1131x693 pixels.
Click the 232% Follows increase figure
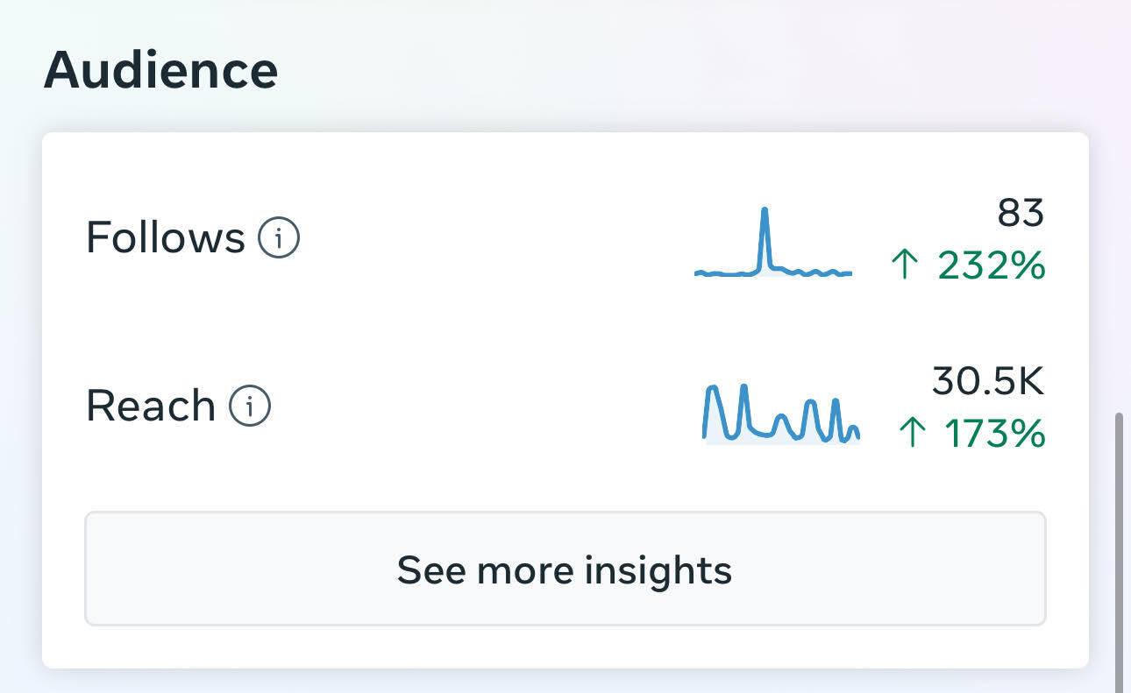(x=992, y=265)
